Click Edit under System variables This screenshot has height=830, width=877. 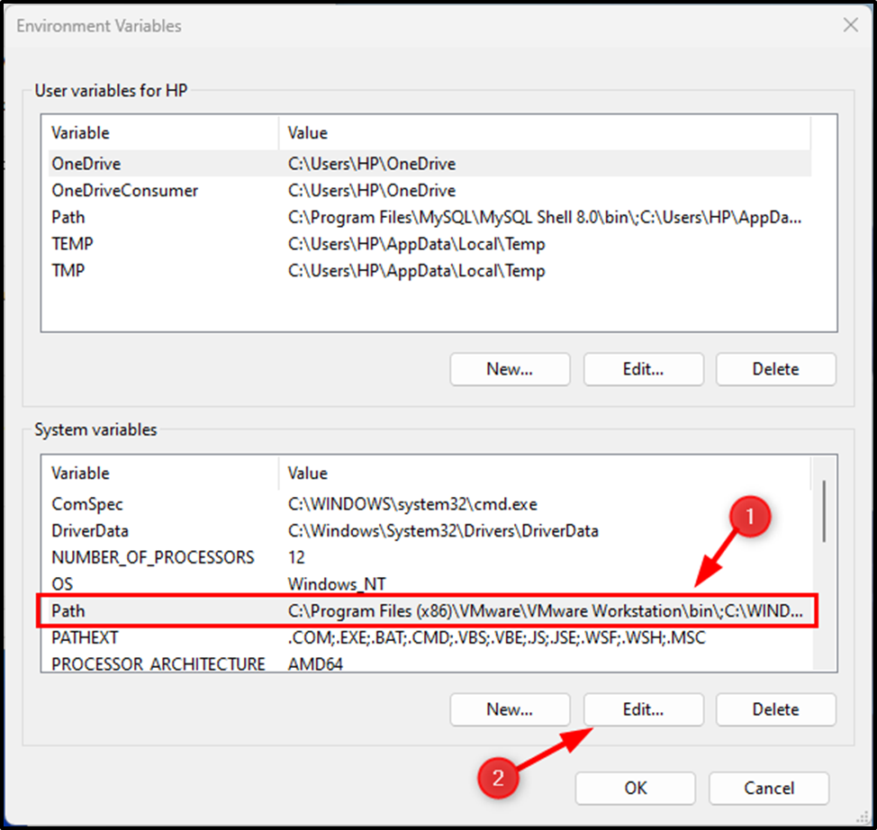pos(643,709)
